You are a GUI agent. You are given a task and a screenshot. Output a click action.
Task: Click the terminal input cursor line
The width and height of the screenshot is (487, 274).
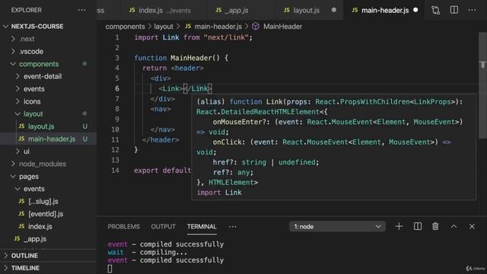(x=110, y=269)
